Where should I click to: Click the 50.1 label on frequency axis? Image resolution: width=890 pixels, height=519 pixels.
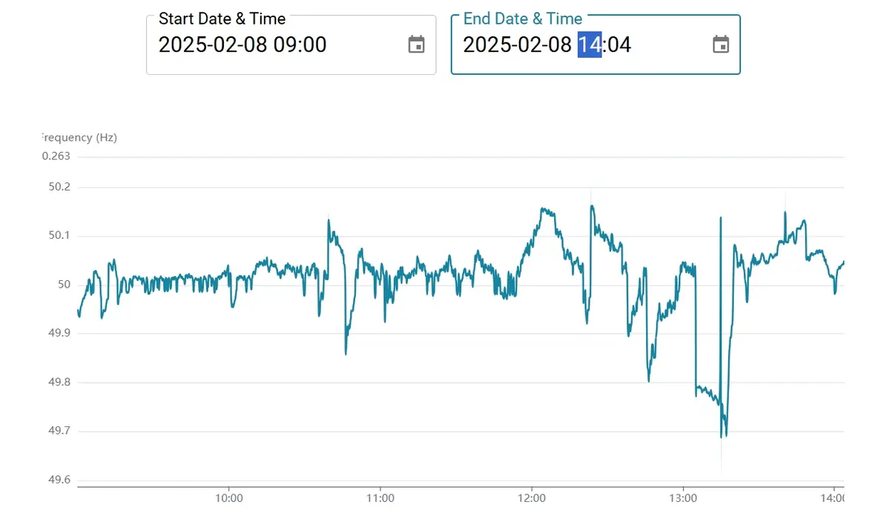pyautogui.click(x=59, y=236)
